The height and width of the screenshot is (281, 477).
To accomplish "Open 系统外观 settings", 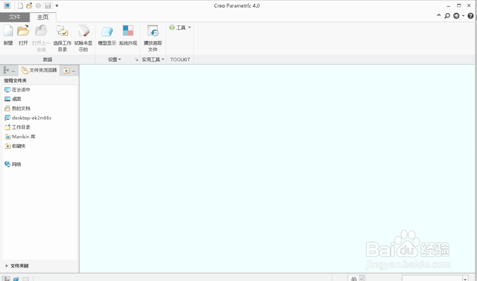I will 128,35.
